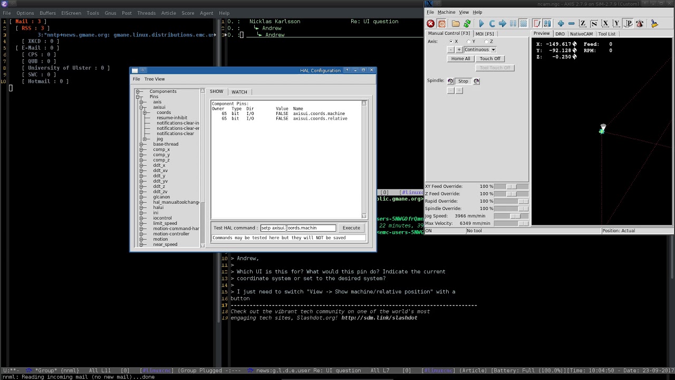Start spindle counterclockwise icon
Viewport: 675px width, 380px height.
(x=450, y=81)
